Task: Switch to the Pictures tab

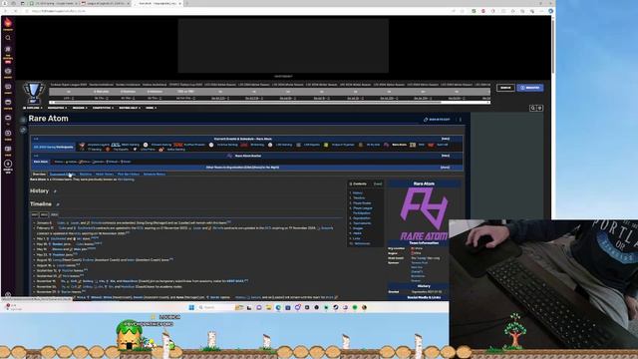Action: [x=86, y=175]
